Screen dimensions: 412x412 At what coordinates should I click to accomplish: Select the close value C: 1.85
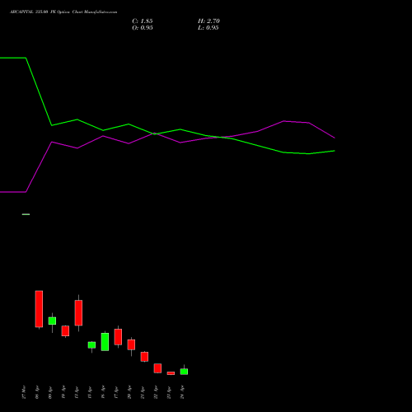[x=143, y=21]
